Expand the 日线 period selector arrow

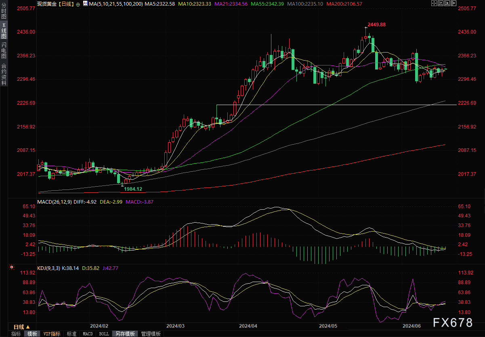pos(28,327)
